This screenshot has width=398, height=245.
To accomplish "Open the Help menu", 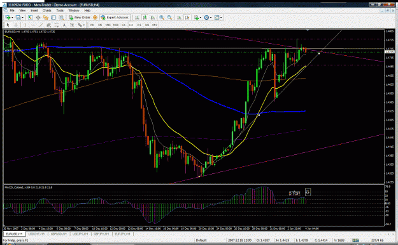I will coord(87,10).
